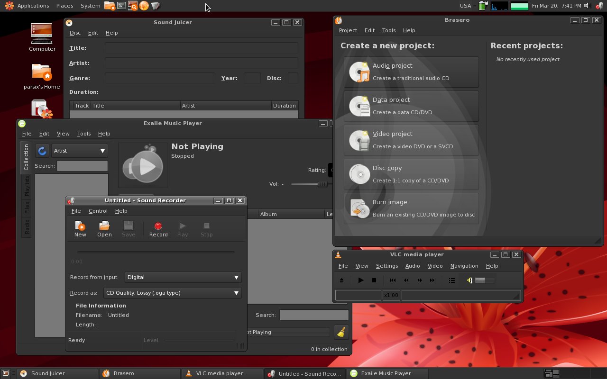Click the show desktop button in bottom panel
The image size is (607, 379).
click(6, 373)
